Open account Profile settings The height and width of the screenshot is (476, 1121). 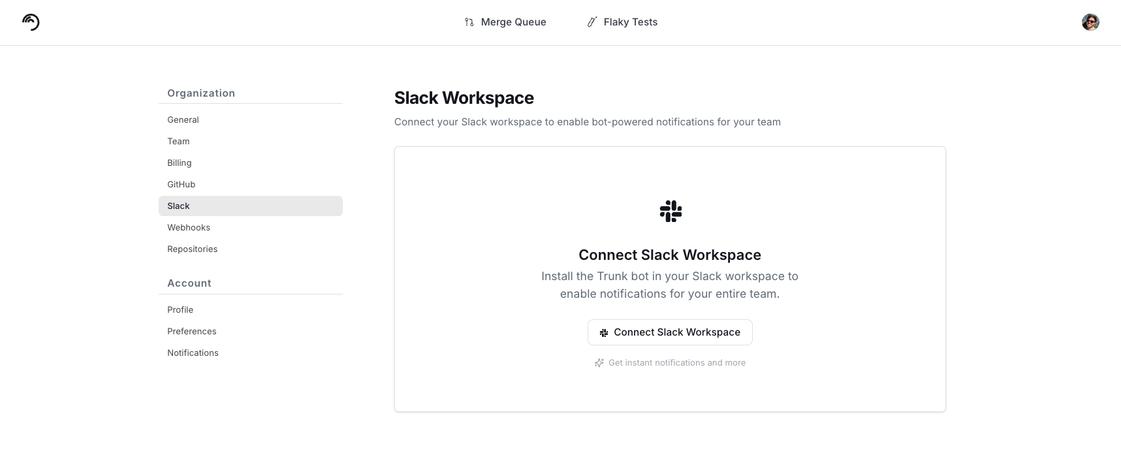tap(180, 310)
